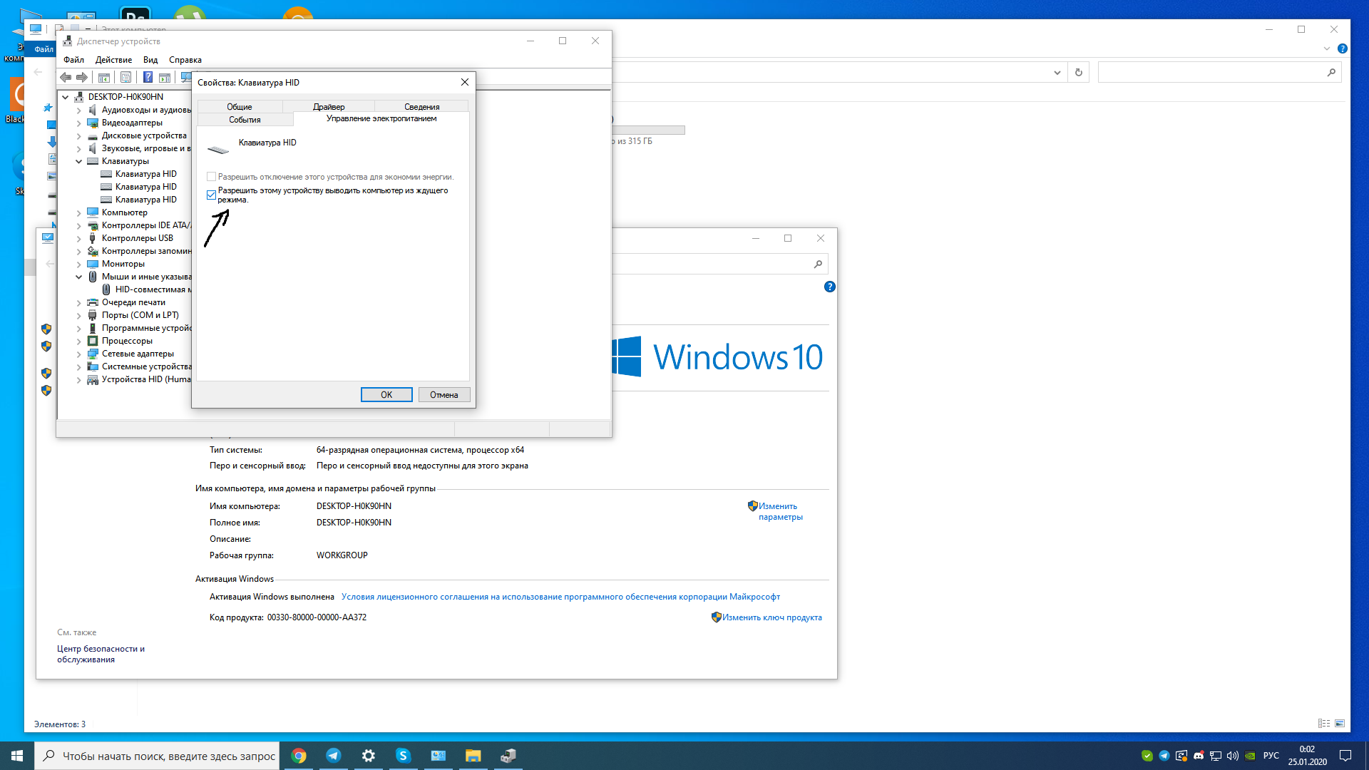The width and height of the screenshot is (1369, 770).
Task: Click the show/hide console tree toolbar icon
Action: 104,78
